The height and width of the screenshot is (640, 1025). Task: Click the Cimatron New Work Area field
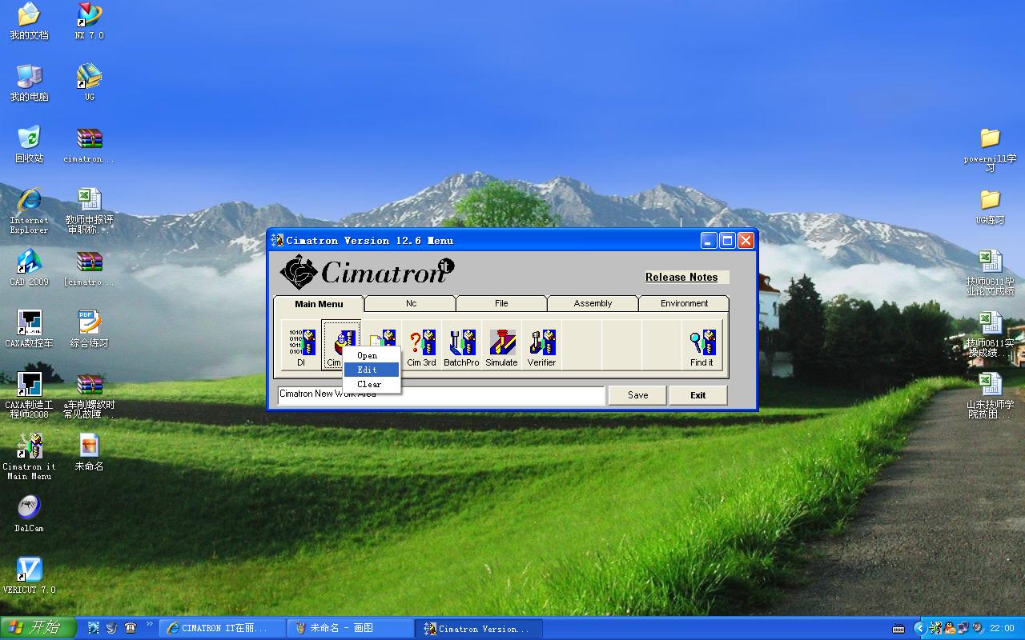(441, 395)
